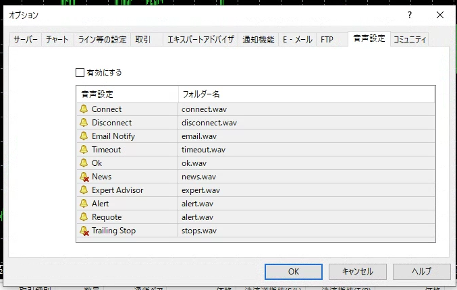Enable the 有効にする checkbox
The image size is (457, 290).
pyautogui.click(x=80, y=73)
